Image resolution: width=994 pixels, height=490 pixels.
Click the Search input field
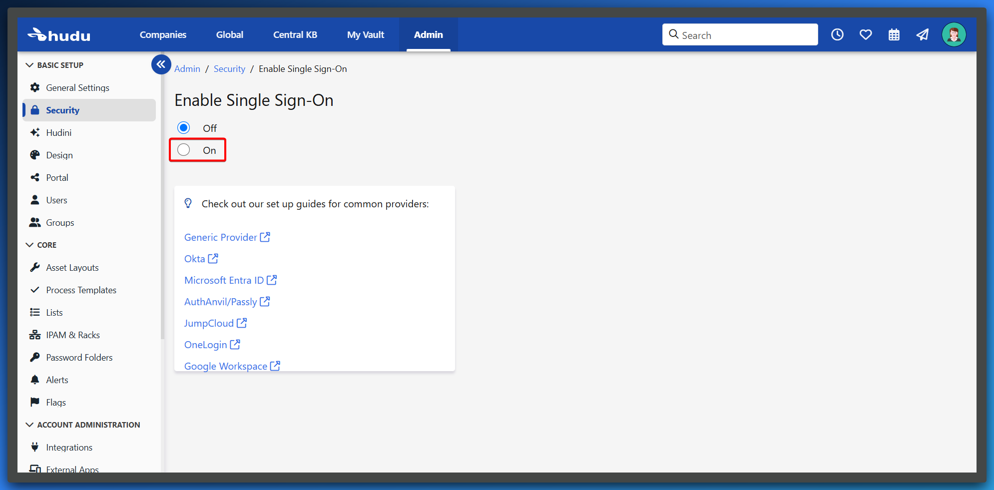(x=740, y=34)
